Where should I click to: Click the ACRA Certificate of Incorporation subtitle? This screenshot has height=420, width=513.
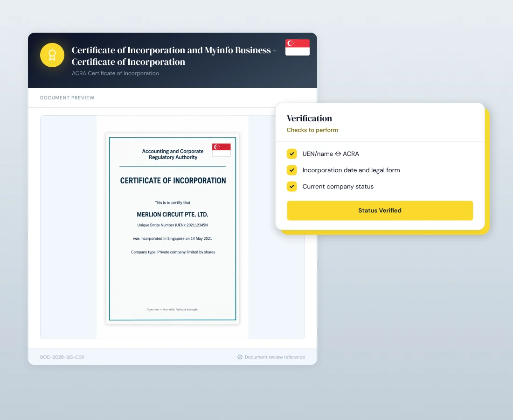point(115,73)
